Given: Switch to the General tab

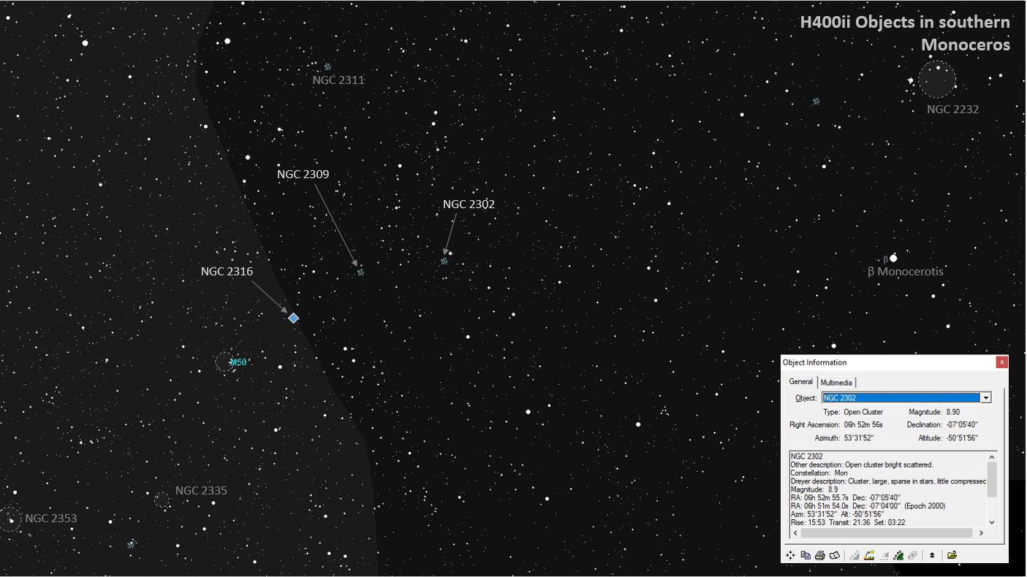Looking at the screenshot, I should tap(800, 382).
